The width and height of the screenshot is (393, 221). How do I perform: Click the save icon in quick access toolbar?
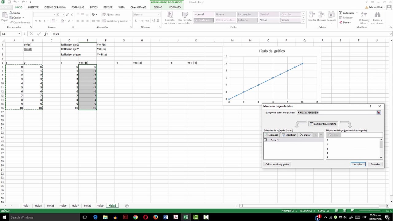click(9, 2)
